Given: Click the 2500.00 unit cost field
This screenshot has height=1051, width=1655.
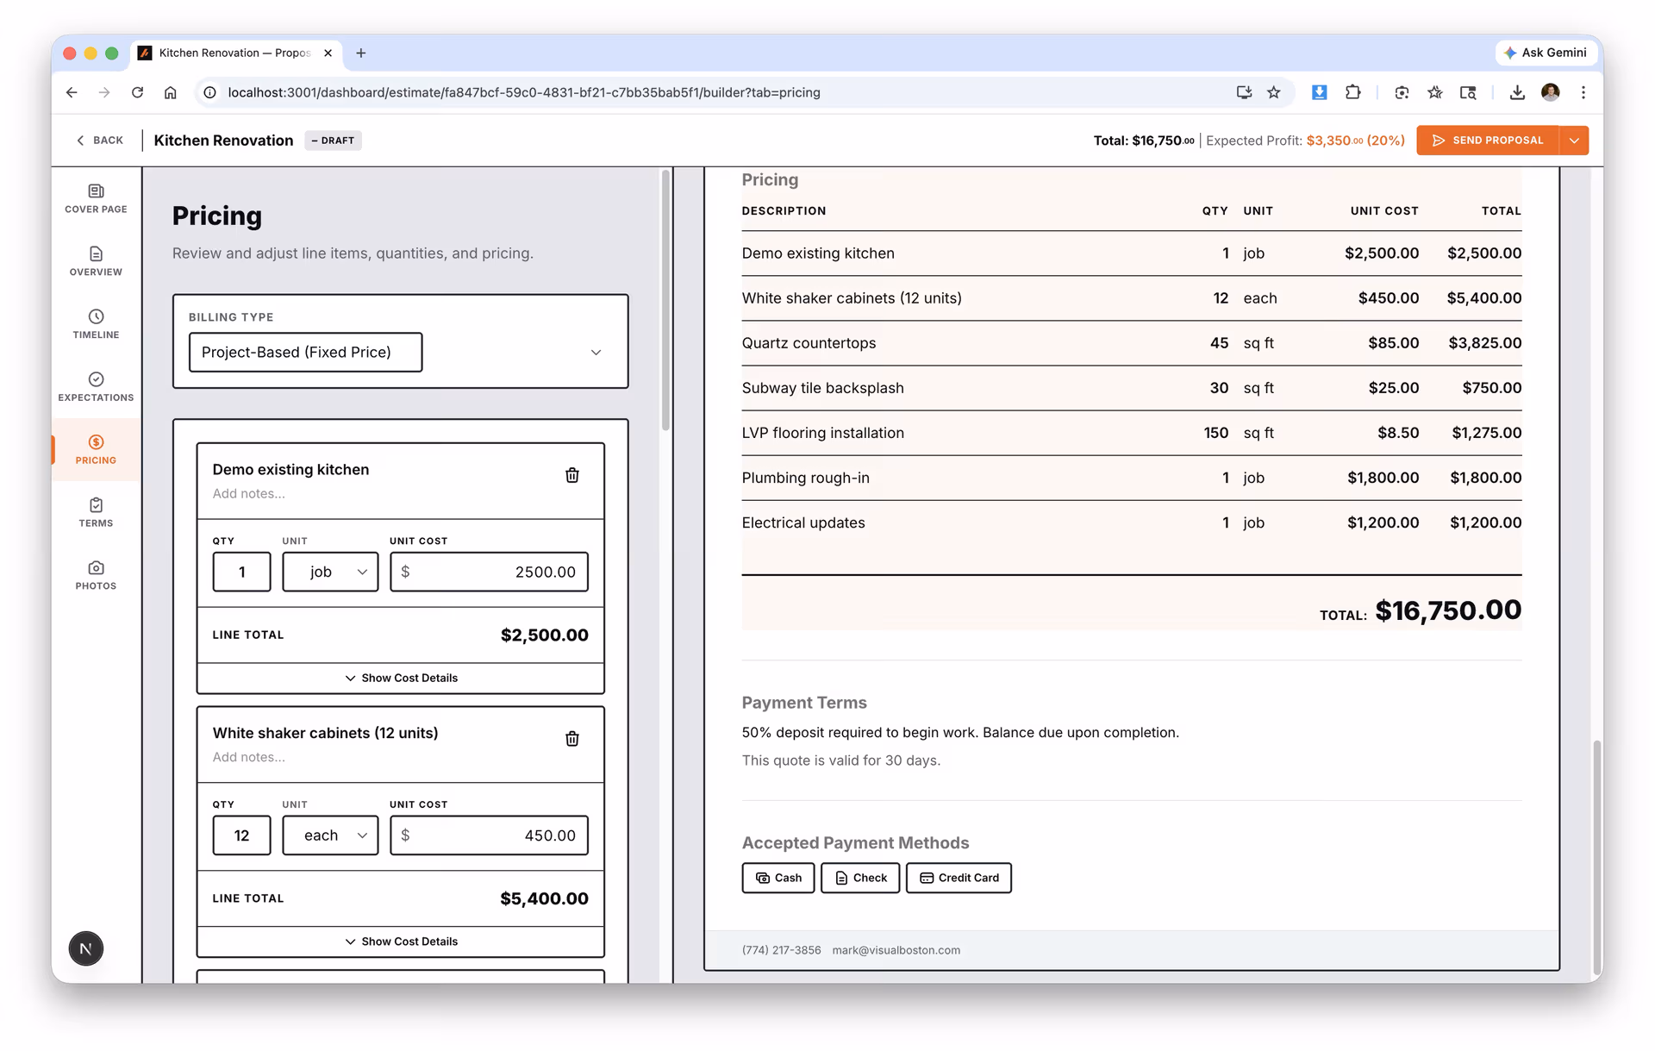Looking at the screenshot, I should point(490,572).
